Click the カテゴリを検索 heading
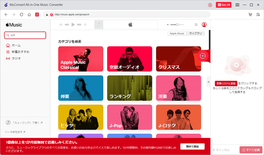Screen dimensions: 264x155 [x=70, y=42]
